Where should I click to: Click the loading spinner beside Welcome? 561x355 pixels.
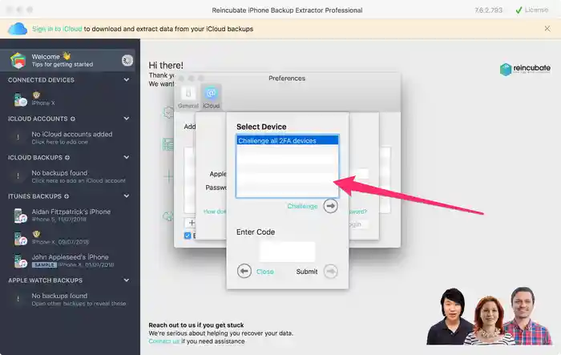point(127,60)
